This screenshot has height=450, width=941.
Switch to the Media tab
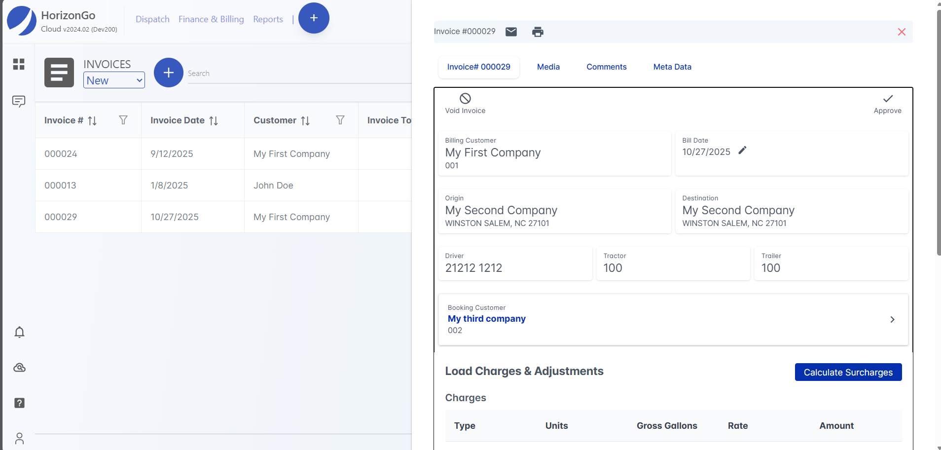548,67
